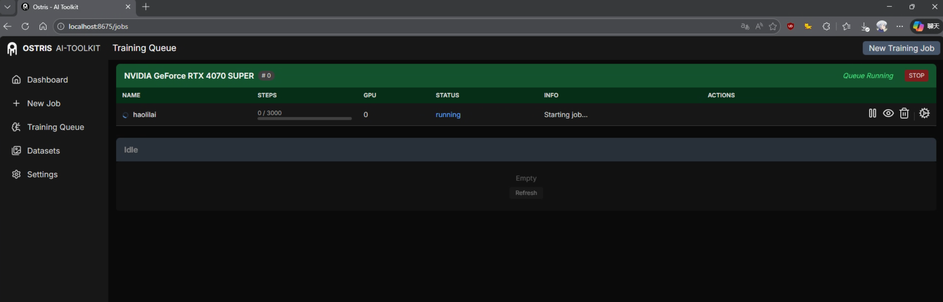Click the Ostris AI-Toolkit logo
Screen dimensions: 943x302
[x=53, y=48]
